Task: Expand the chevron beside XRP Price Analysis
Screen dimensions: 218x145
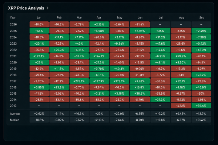Action: 48,8
